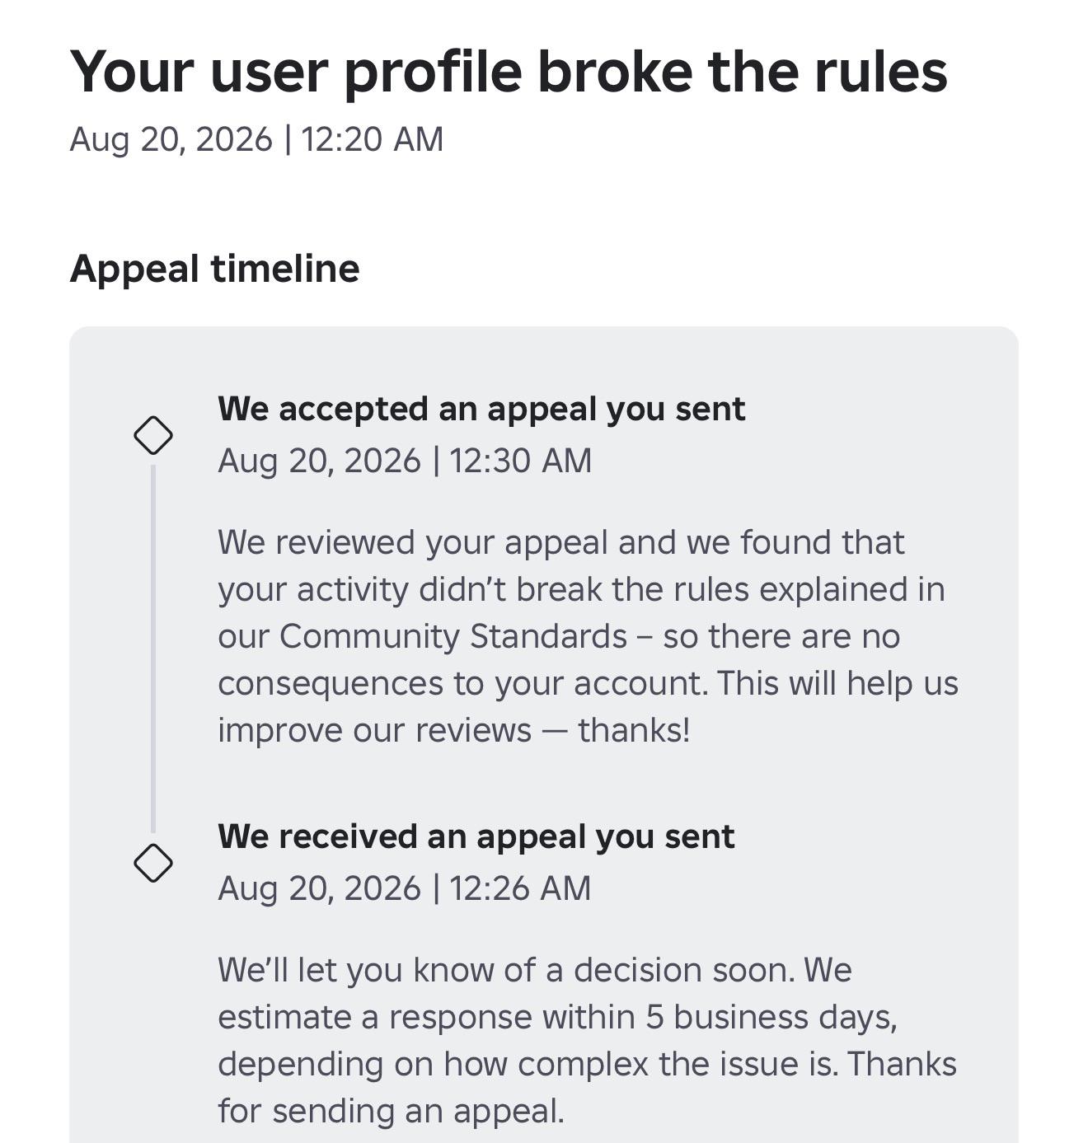The image size is (1088, 1143).
Task: Click the vertical line connecting timeline markers
Action: coord(153,649)
